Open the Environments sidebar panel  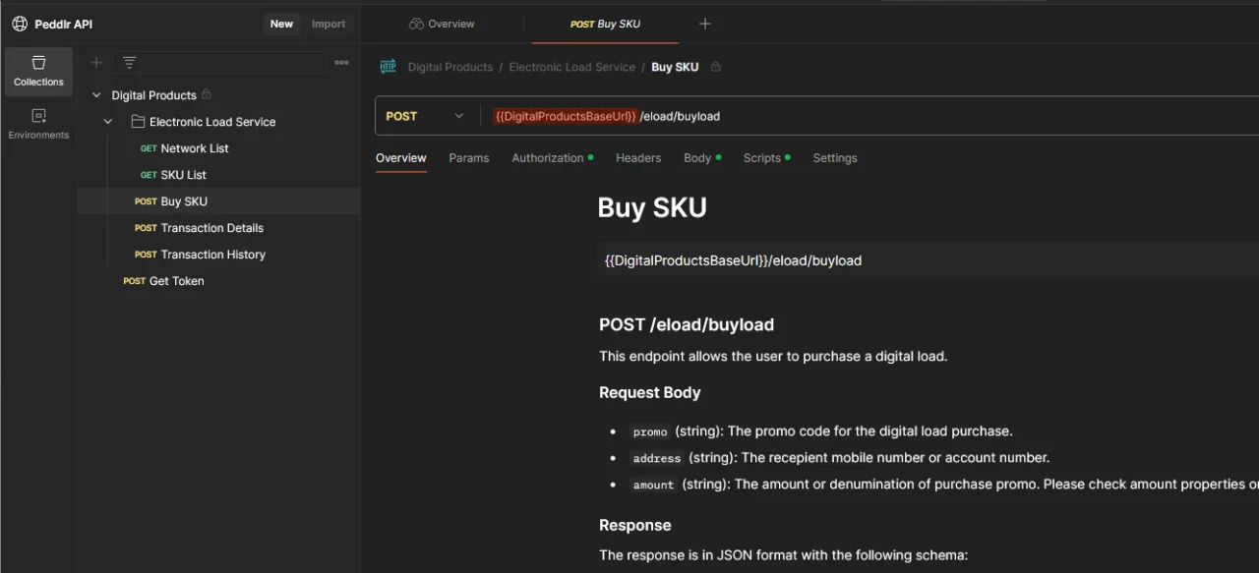click(38, 125)
